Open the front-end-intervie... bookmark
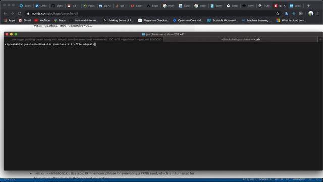Screen dimensions: 323x182 coord(84,20)
